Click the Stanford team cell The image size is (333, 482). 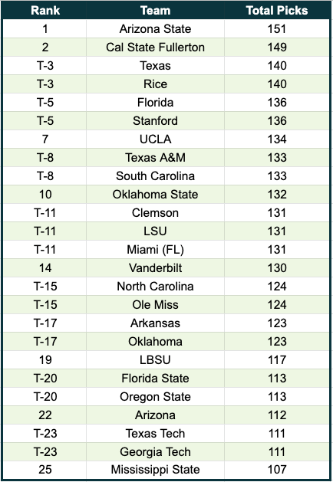[x=155, y=121]
